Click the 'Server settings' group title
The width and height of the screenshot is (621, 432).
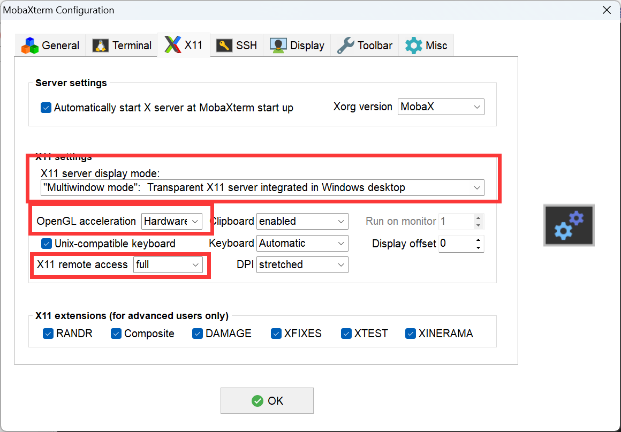click(x=71, y=83)
